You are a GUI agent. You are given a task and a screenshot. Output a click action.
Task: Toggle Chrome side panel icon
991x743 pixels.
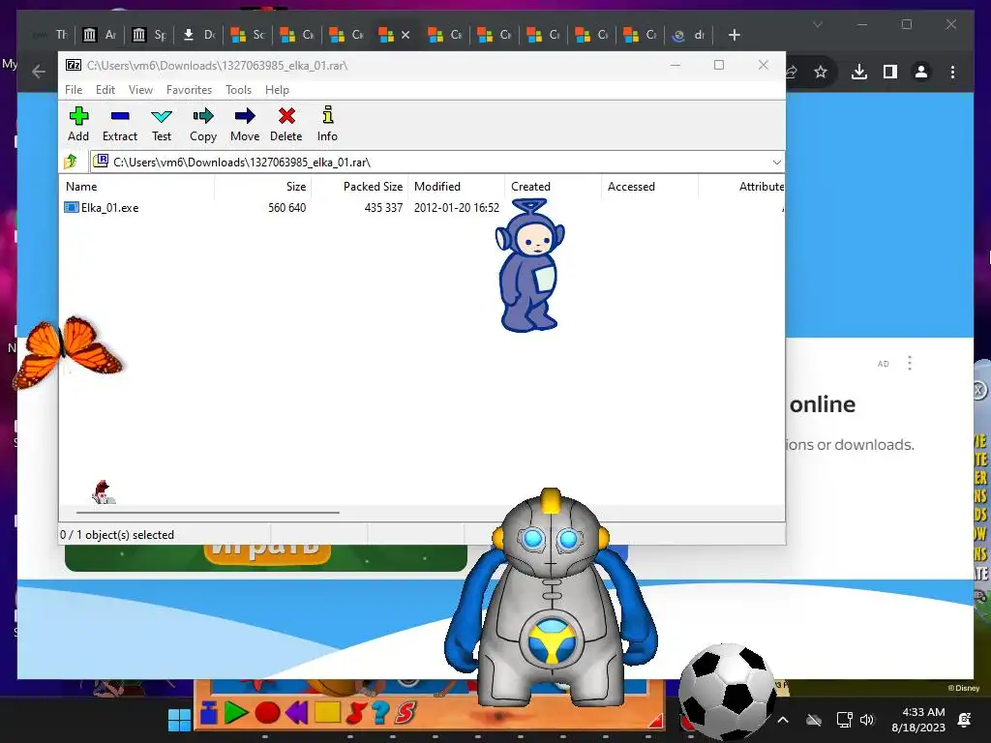click(890, 72)
